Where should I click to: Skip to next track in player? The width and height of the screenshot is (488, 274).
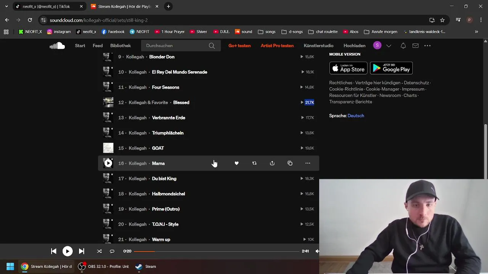tap(81, 251)
